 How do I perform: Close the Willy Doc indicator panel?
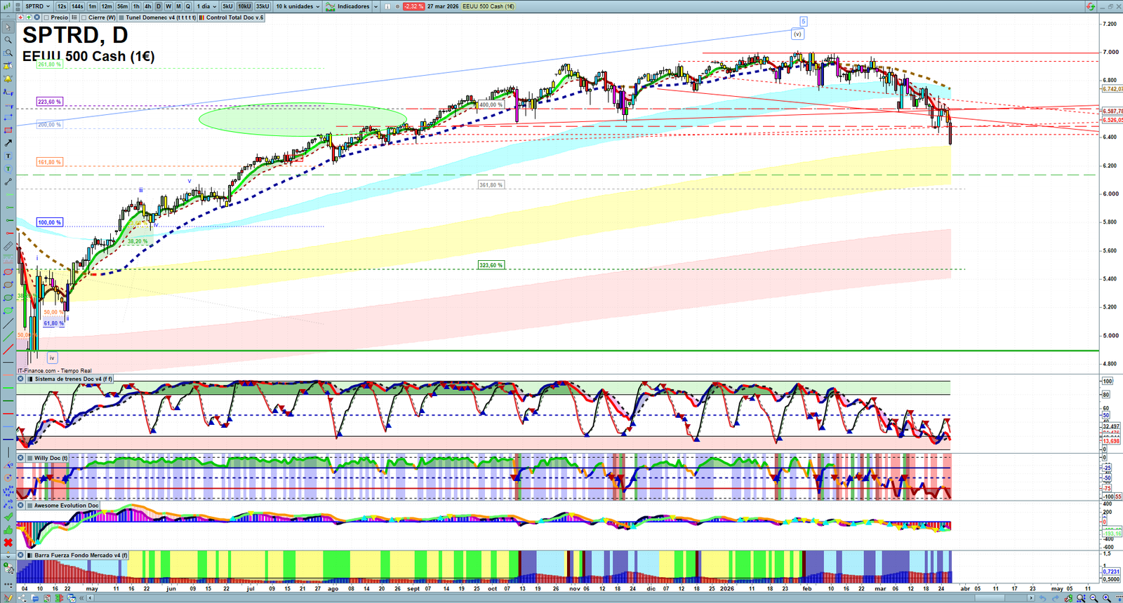tap(21, 458)
